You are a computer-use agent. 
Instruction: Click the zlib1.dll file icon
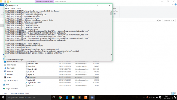26,86
